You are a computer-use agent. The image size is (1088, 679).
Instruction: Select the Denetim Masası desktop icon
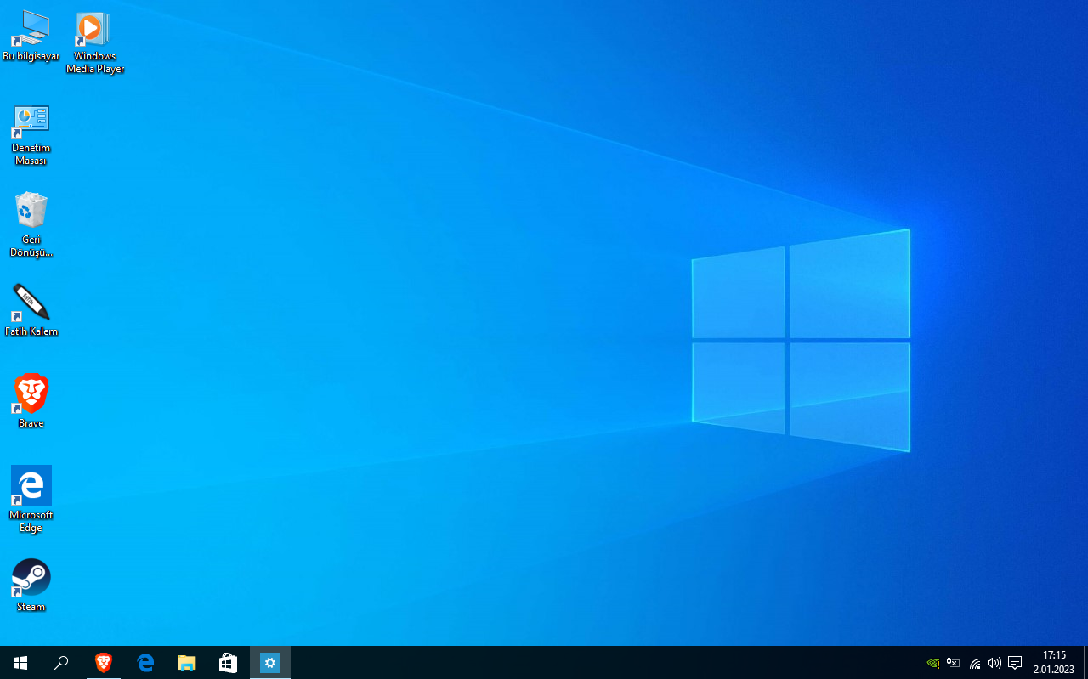[31, 134]
